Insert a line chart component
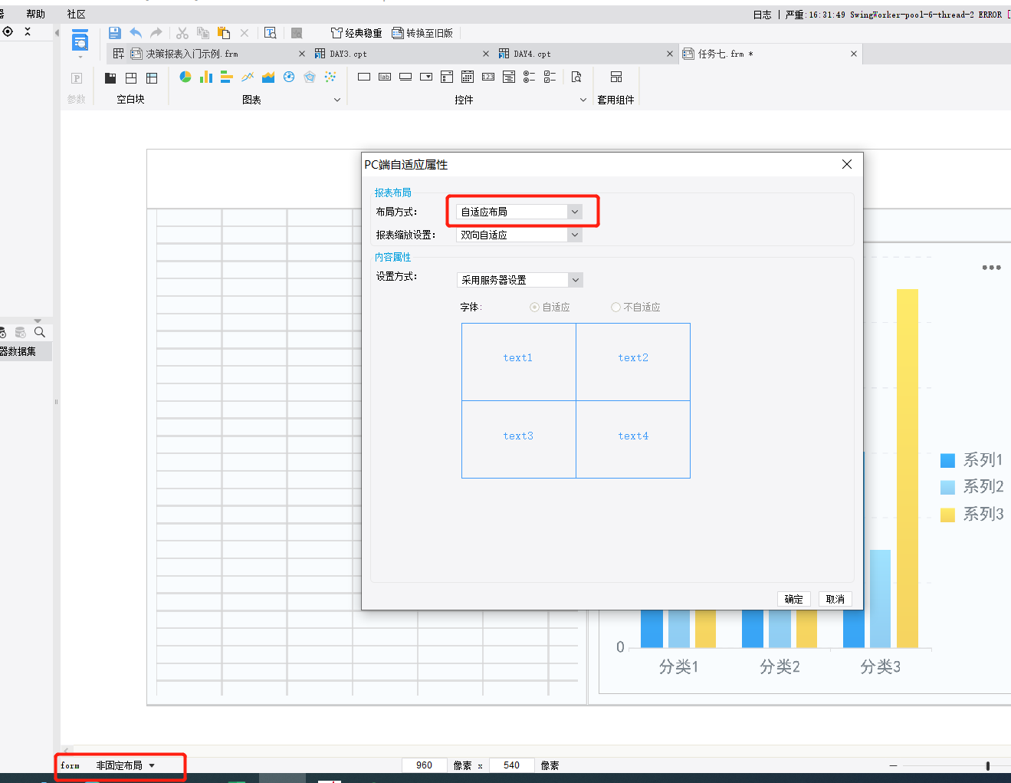This screenshot has width=1011, height=783. coord(248,77)
